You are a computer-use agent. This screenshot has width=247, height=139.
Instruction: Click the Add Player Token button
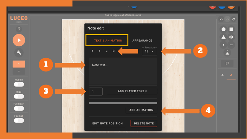point(132,91)
